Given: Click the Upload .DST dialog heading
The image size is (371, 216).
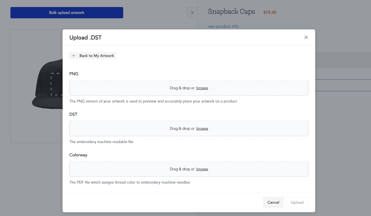Looking at the screenshot, I should pyautogui.click(x=85, y=37).
